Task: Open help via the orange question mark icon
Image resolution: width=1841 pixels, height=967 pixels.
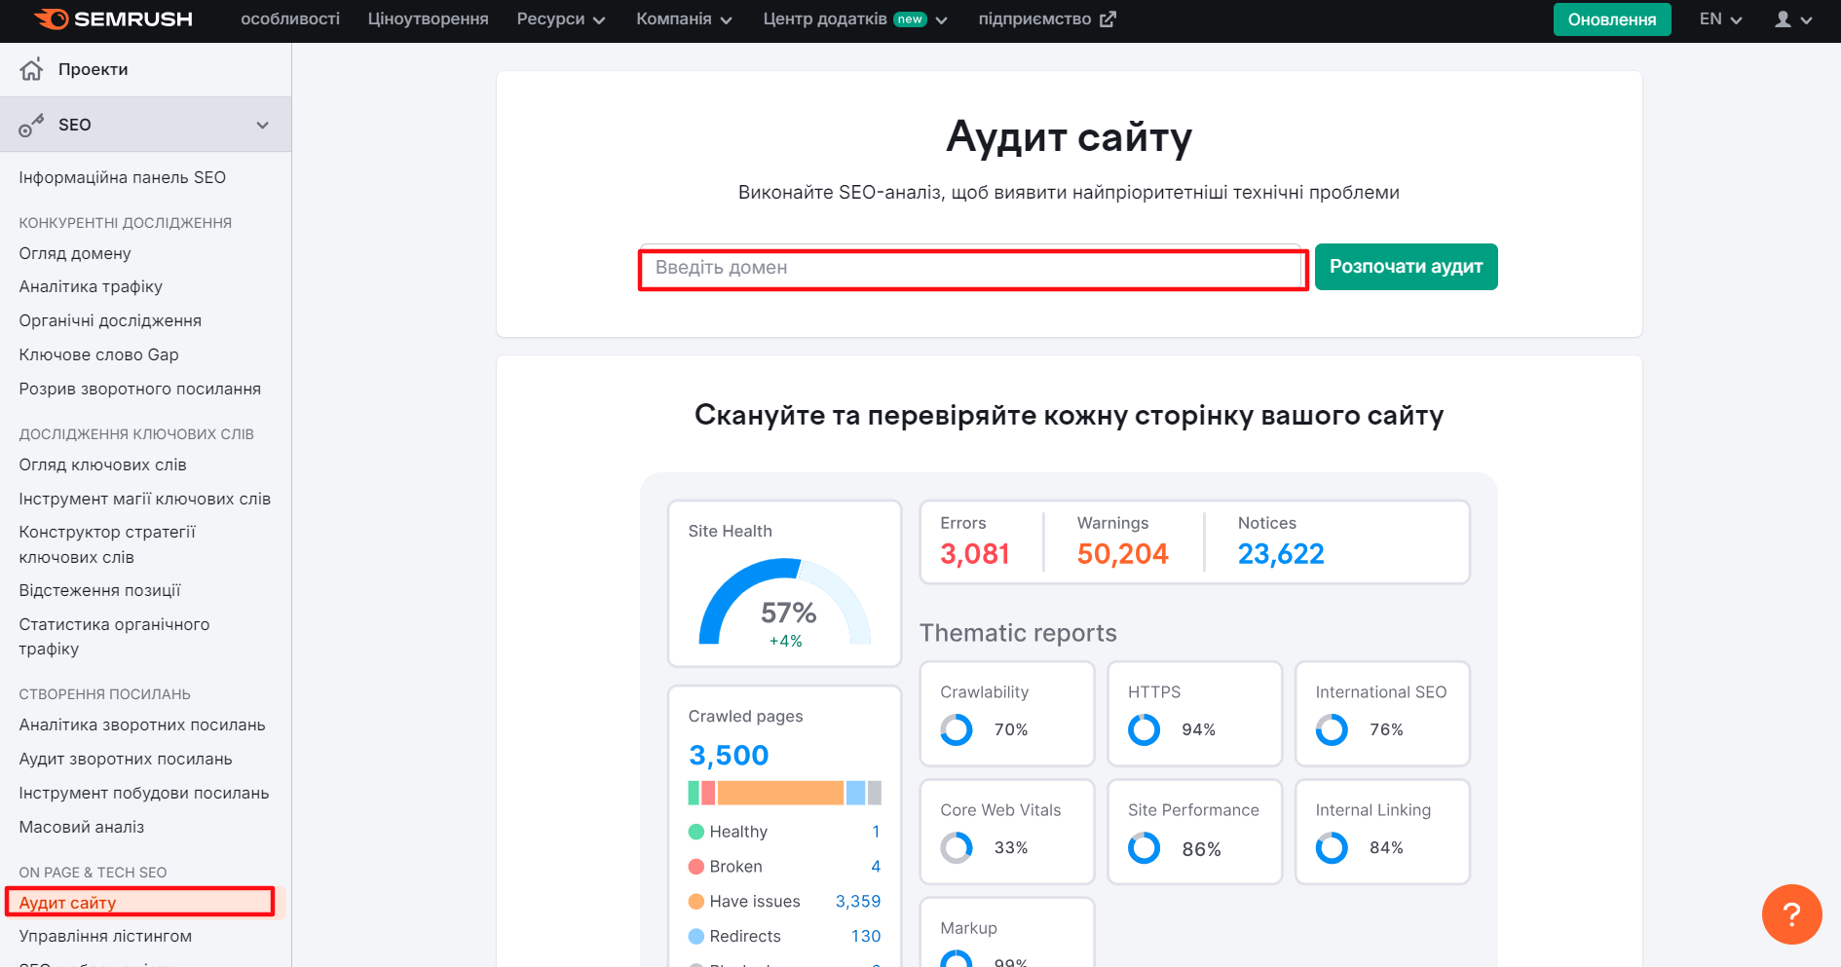Action: point(1791,913)
